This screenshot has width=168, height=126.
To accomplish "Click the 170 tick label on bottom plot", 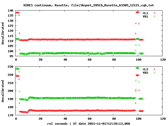I will tap(10, 115).
